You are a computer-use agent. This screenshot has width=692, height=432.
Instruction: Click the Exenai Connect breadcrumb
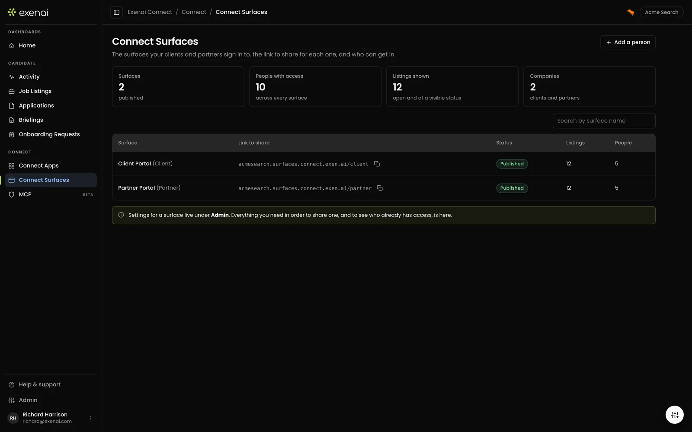click(x=150, y=12)
